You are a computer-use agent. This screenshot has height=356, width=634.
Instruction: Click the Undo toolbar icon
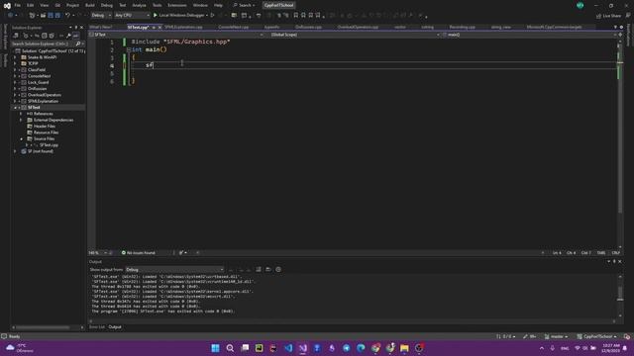click(x=67, y=16)
